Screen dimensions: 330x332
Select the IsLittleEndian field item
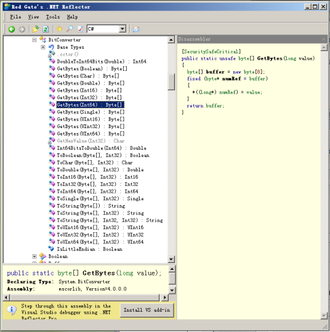tap(89, 249)
